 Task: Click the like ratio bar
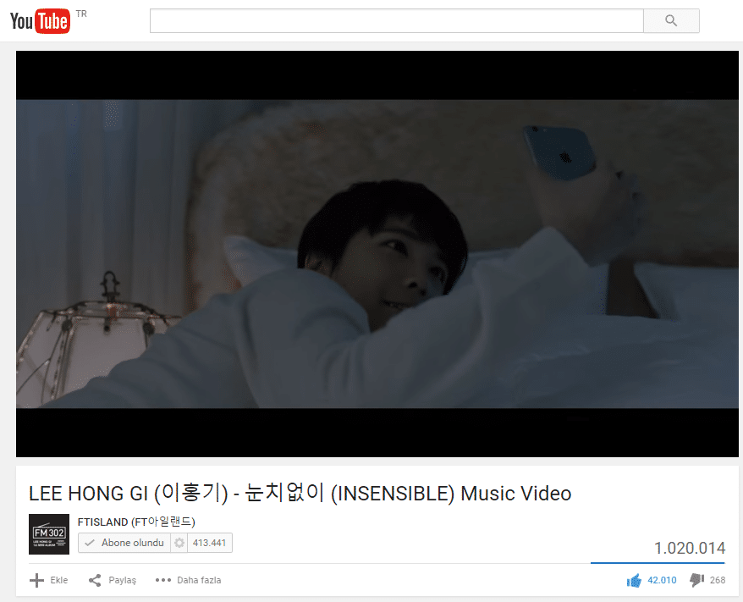click(x=658, y=563)
